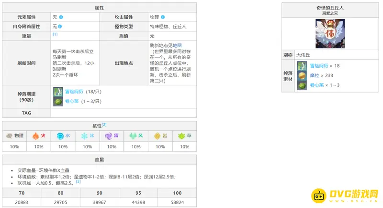Image resolution: width=383 pixels, height=208 pixels.
Task: Click the 冰 element icon in 抗性
Action: click(85, 135)
